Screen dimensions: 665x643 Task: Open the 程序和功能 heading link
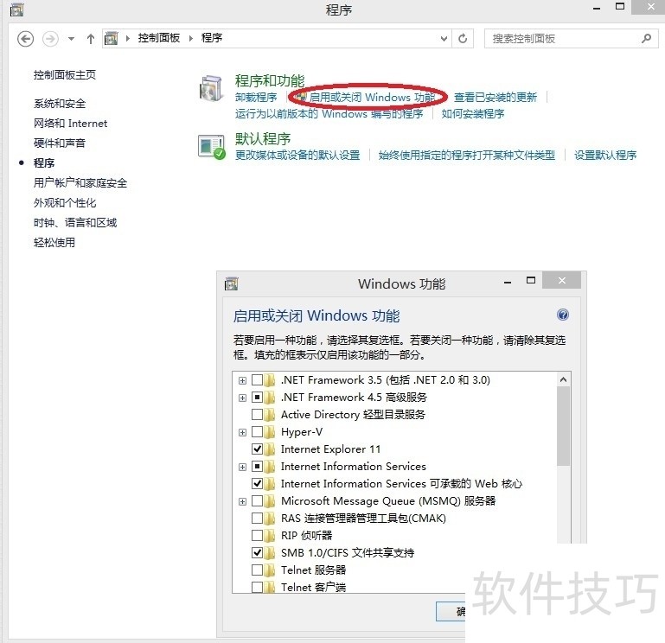(x=270, y=80)
